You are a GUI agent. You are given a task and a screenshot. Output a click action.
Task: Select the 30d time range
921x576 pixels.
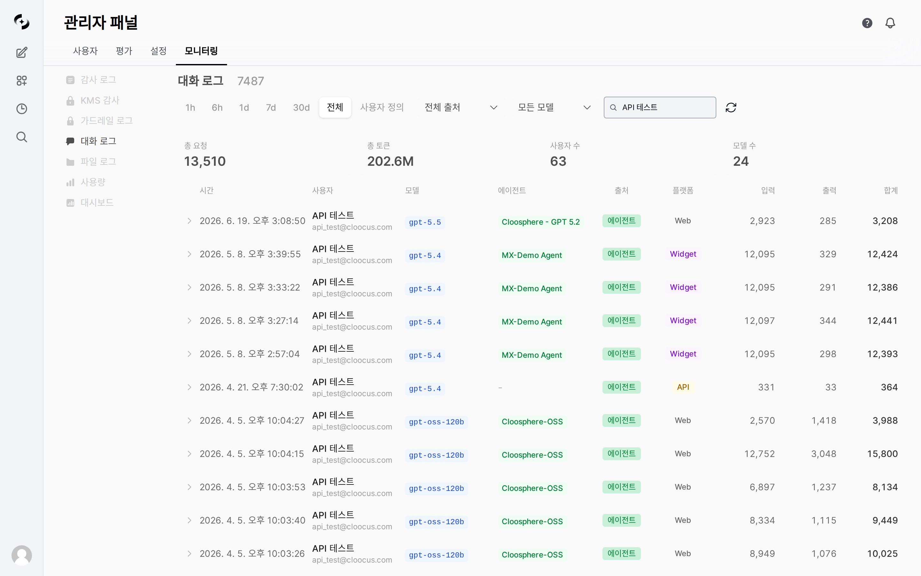tap(301, 108)
